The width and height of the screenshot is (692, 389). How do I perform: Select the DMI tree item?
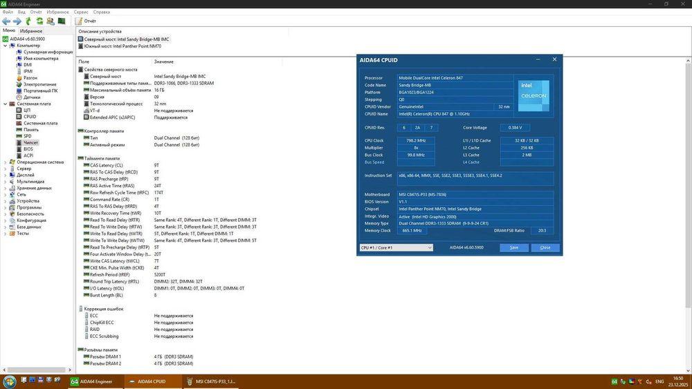click(28, 65)
